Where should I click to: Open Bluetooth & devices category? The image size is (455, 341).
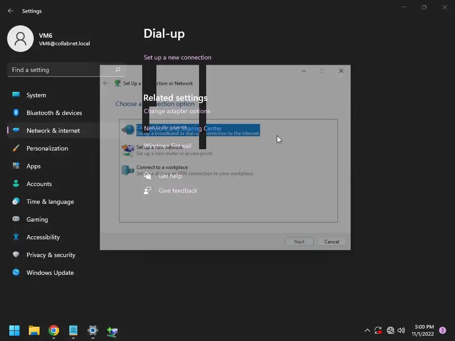[54, 113]
